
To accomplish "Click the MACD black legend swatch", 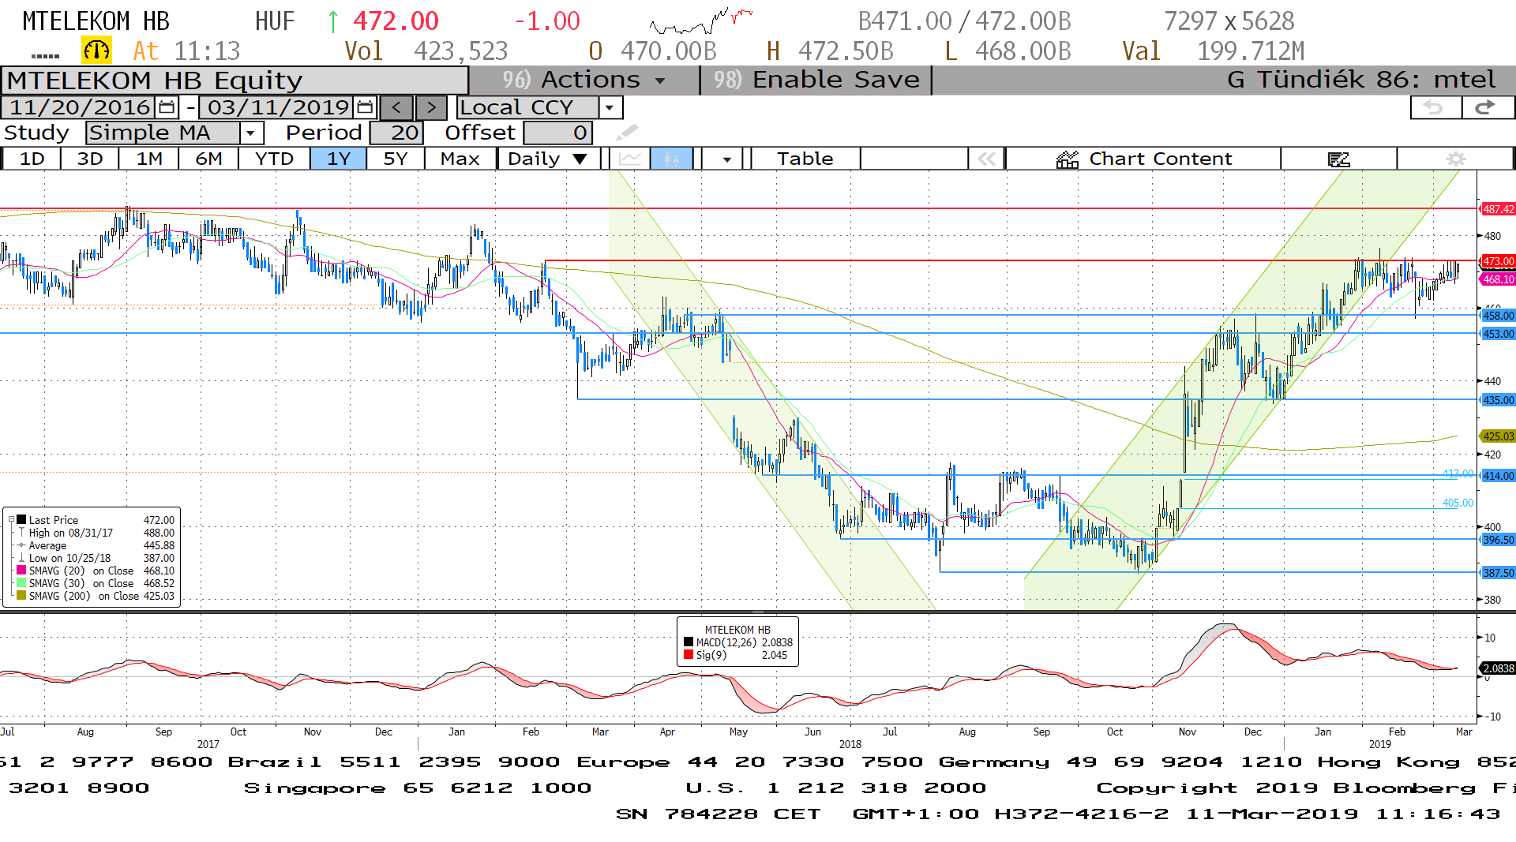I will click(689, 642).
